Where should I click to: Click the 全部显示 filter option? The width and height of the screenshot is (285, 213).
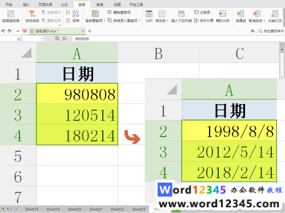(51, 13)
